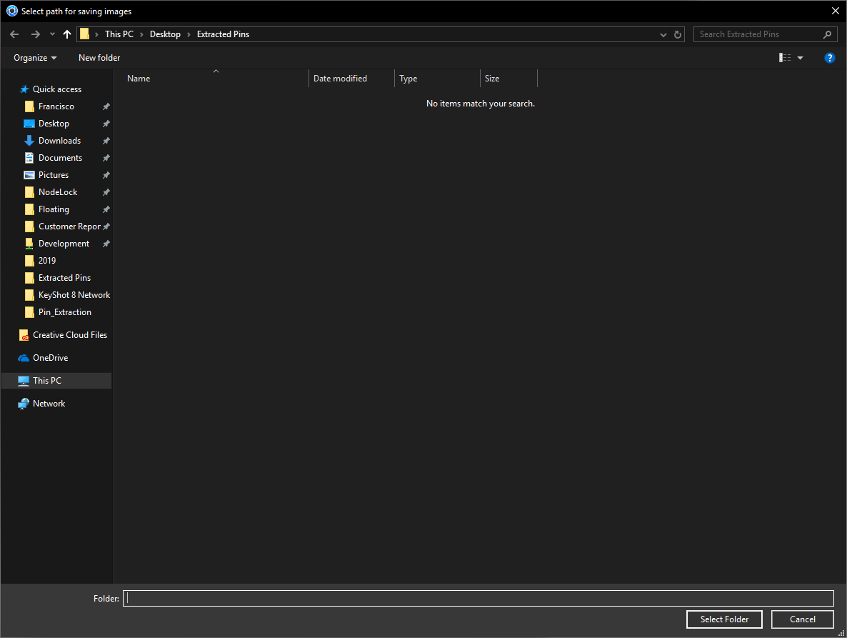Select This PC in the breadcrumb bar
The image size is (847, 638).
click(x=119, y=34)
